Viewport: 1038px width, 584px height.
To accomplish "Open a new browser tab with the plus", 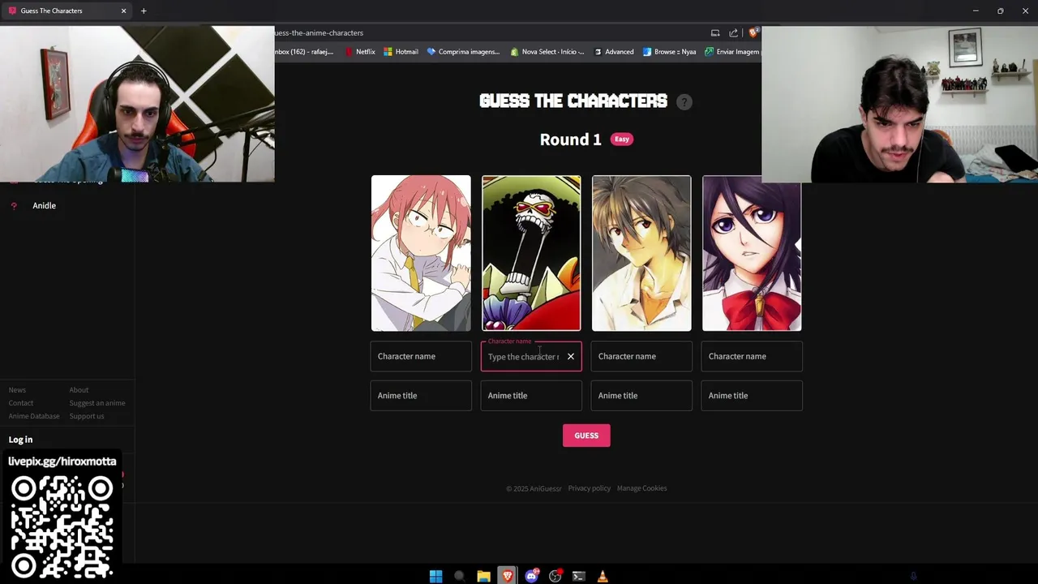I will [x=144, y=11].
